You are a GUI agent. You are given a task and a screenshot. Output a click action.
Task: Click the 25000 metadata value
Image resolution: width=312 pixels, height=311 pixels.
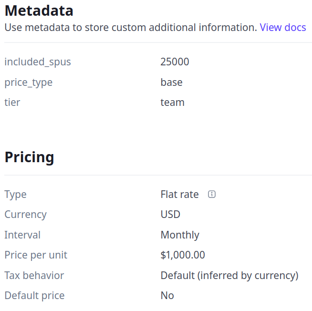175,62
